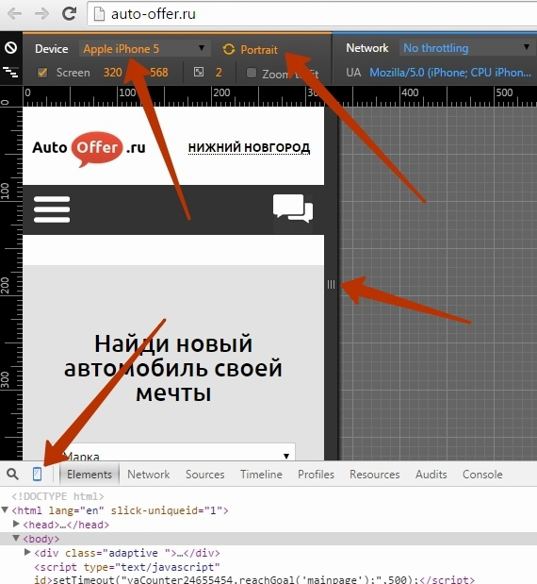Switch to the Audits tab
This screenshot has width=537, height=584.
coord(431,475)
